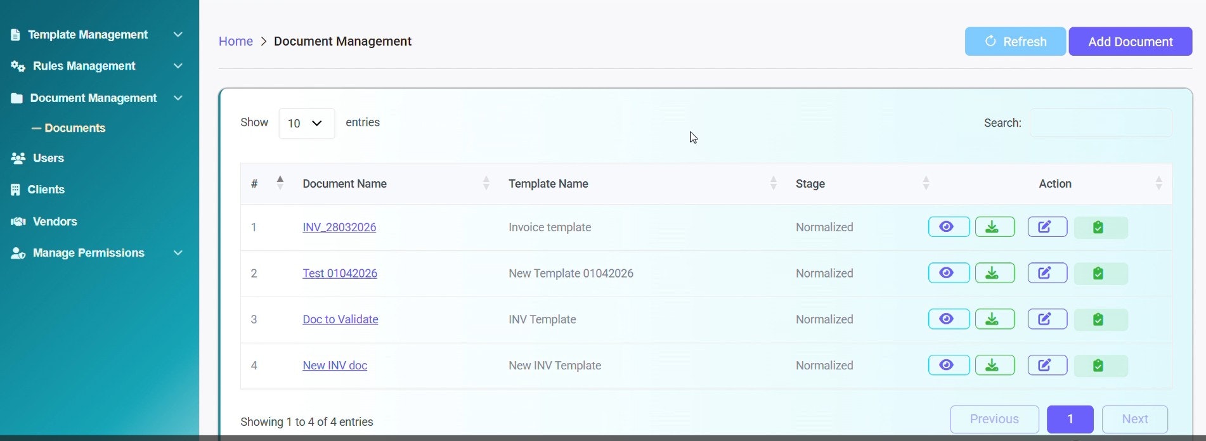Image resolution: width=1206 pixels, height=441 pixels.
Task: Sort by Action column arrows
Action: (1158, 183)
